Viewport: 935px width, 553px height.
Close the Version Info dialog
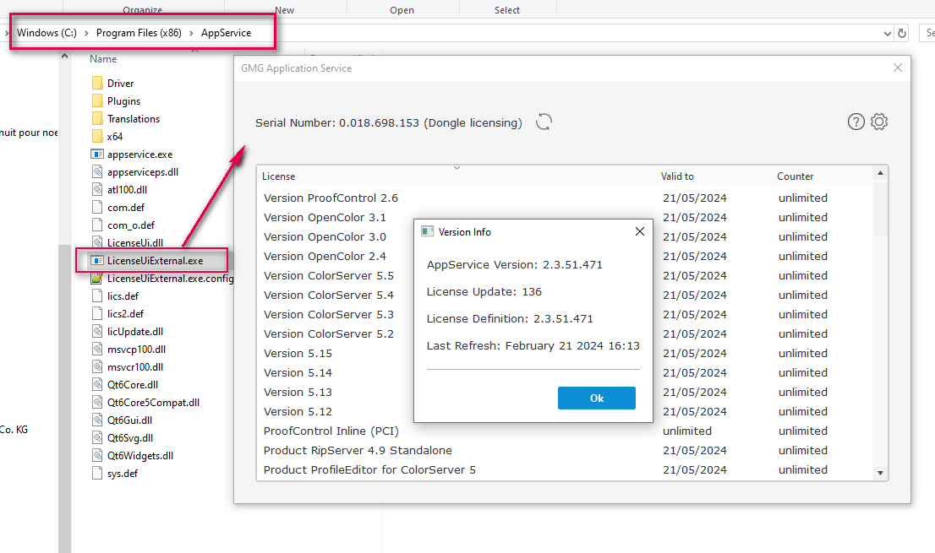click(x=640, y=231)
